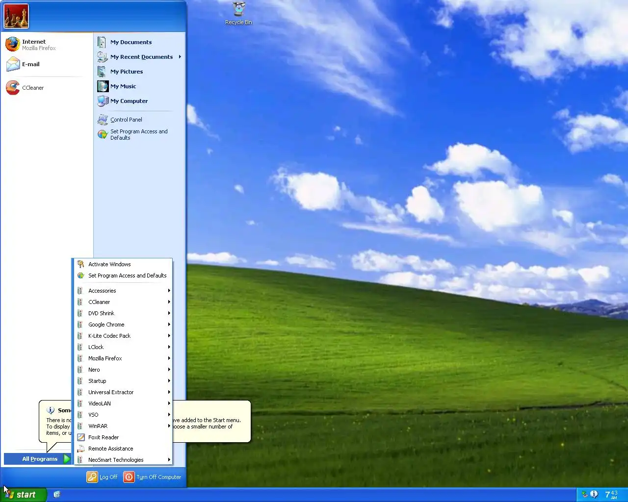
Task: Expand the VSO submenu arrow
Action: point(169,415)
